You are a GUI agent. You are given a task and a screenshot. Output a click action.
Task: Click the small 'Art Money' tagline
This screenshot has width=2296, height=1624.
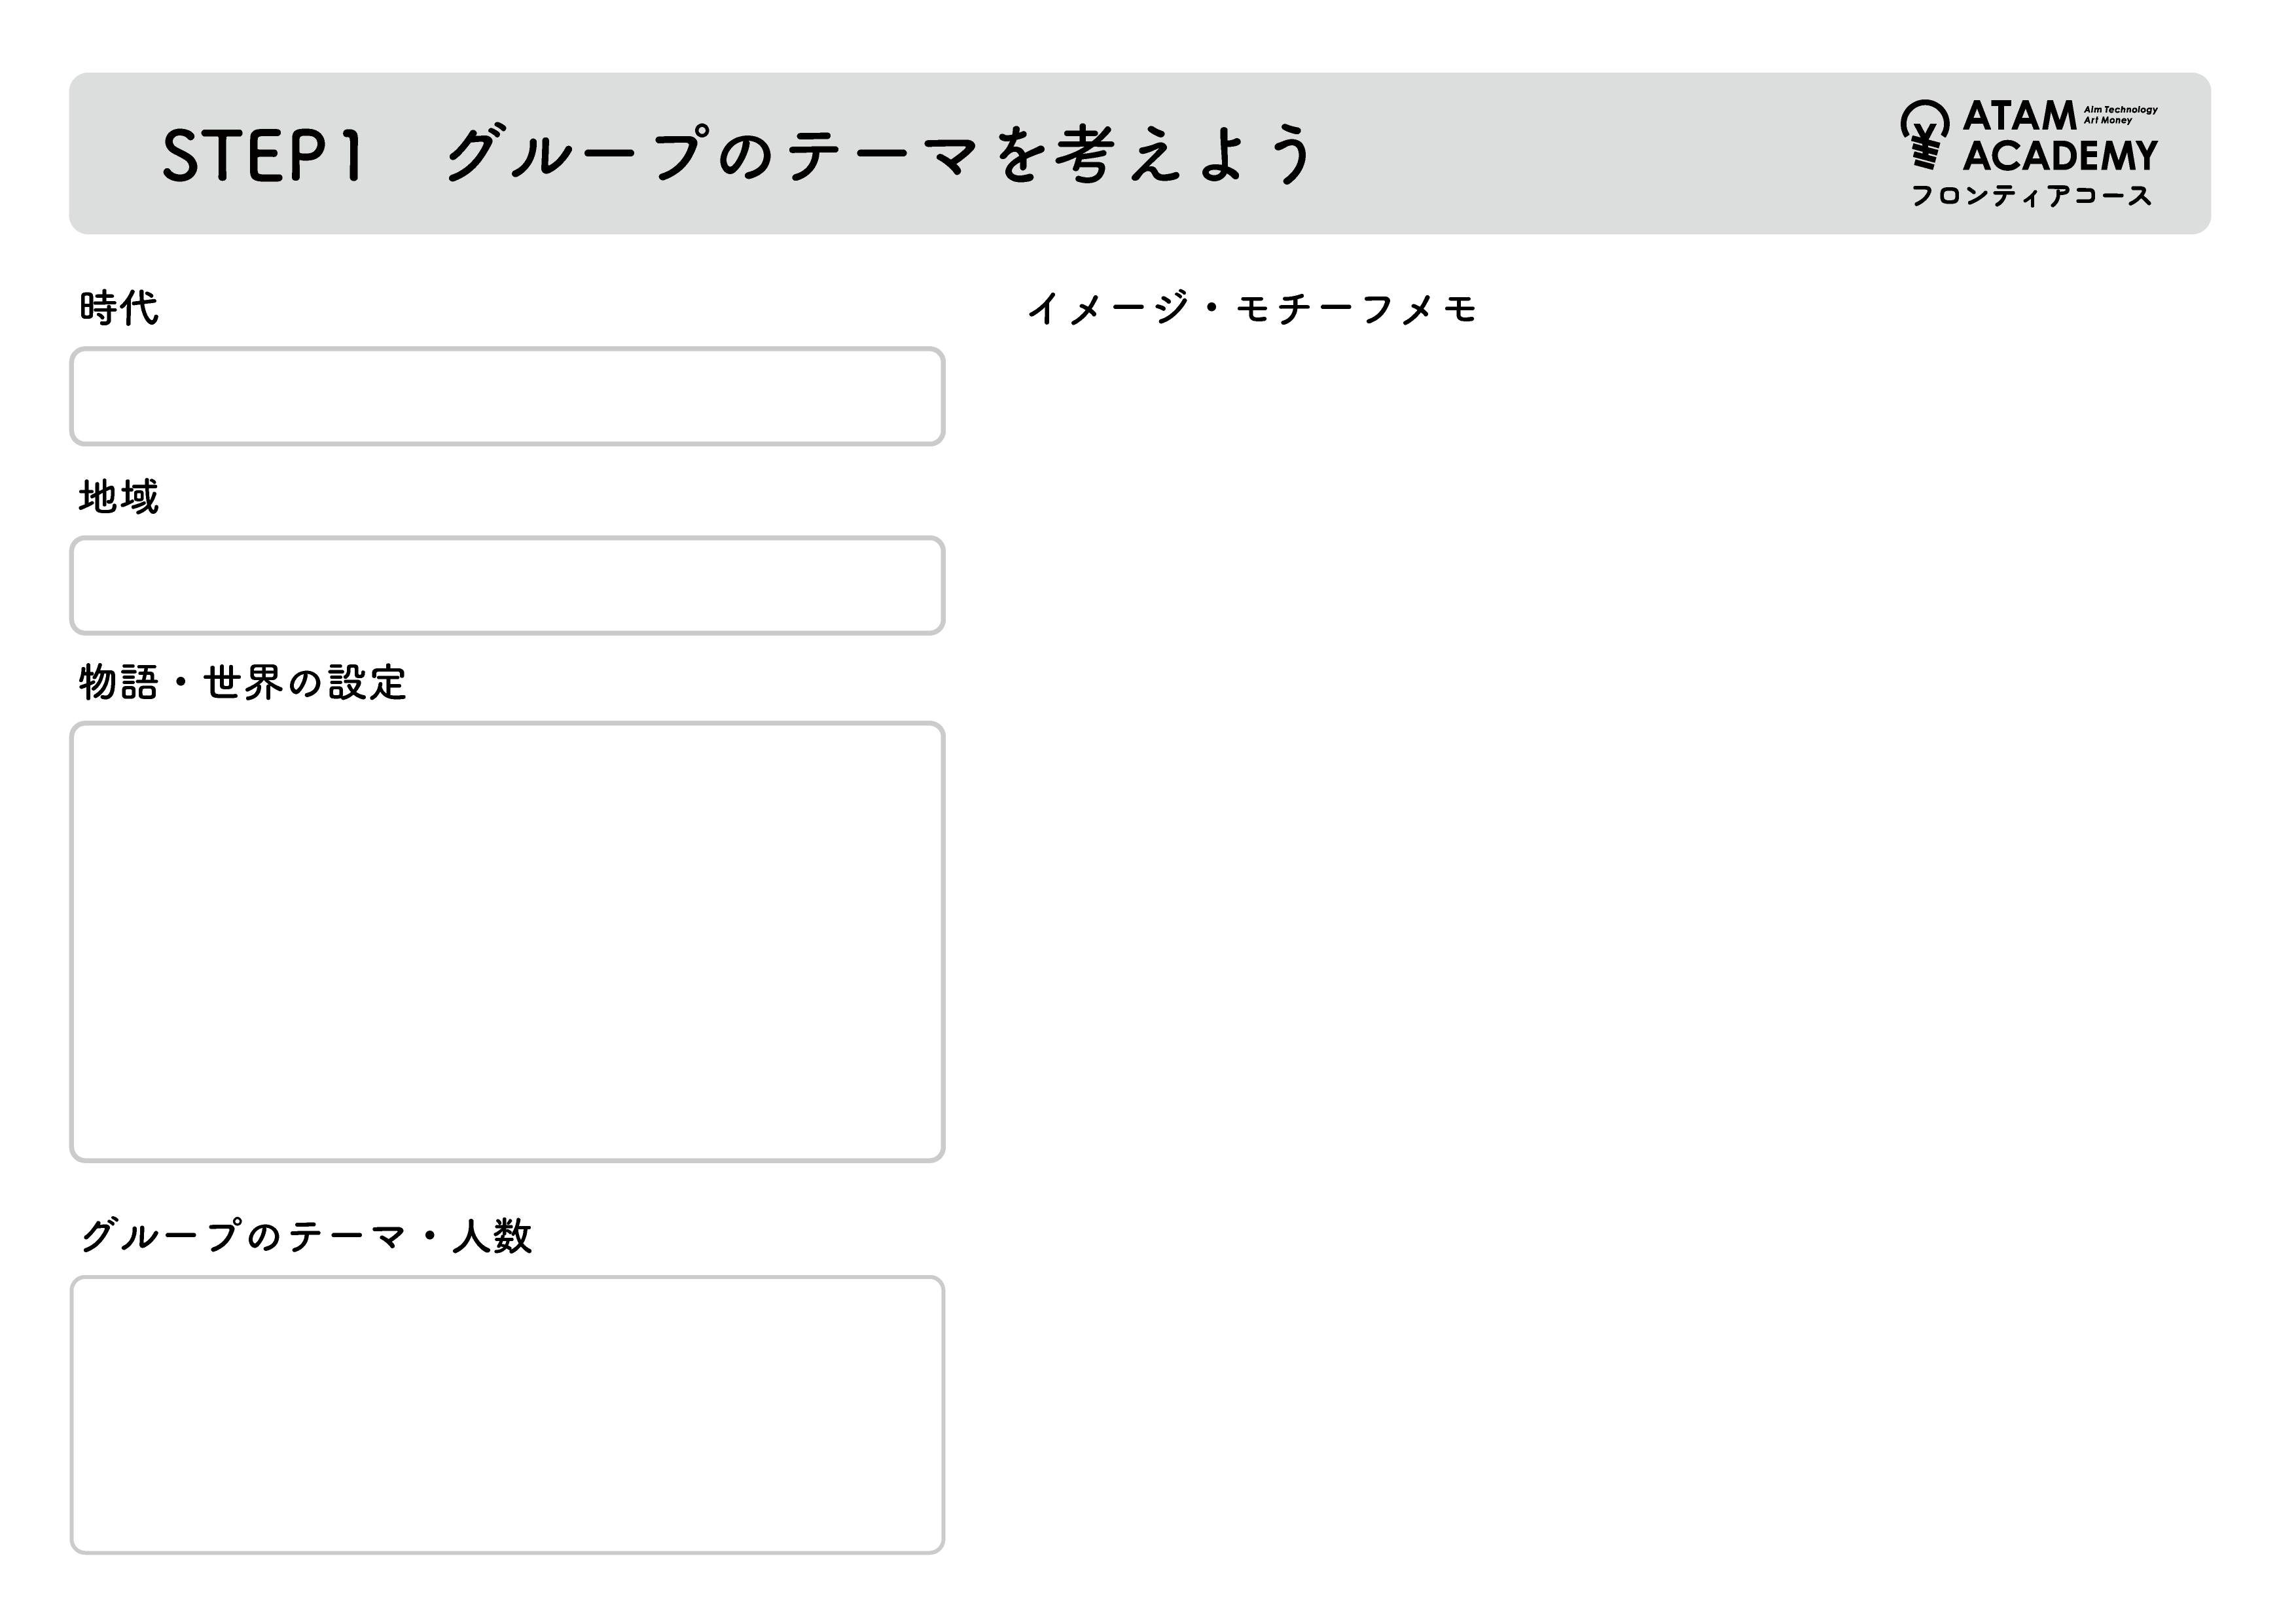(2108, 121)
